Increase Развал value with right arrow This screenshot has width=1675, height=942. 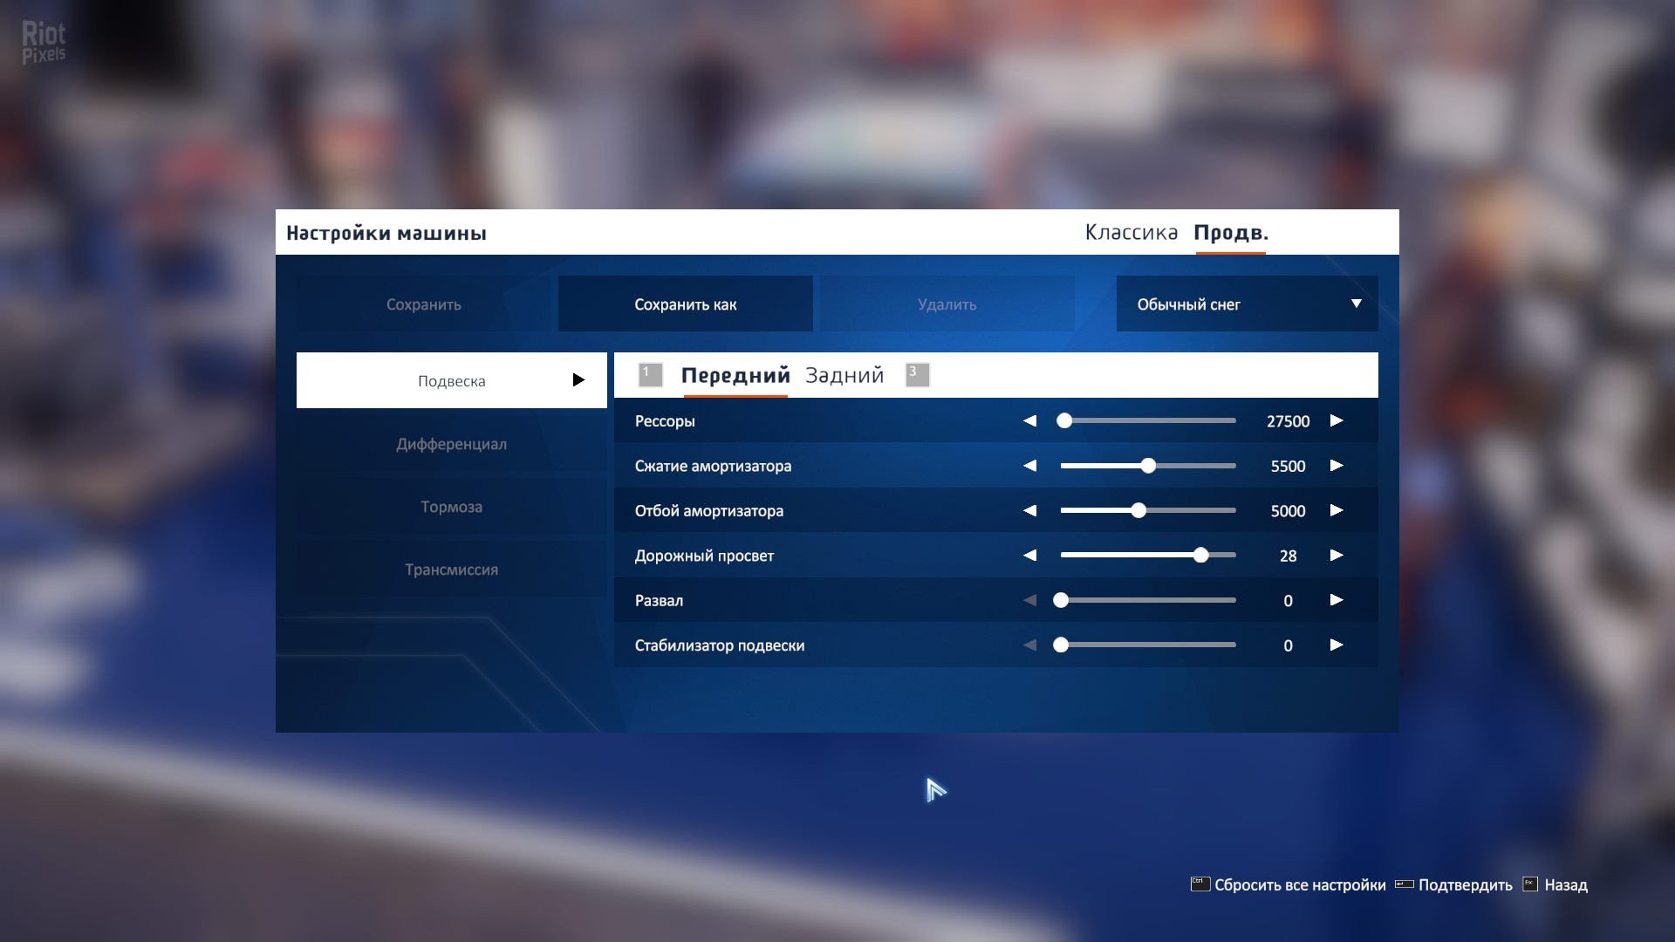point(1336,600)
